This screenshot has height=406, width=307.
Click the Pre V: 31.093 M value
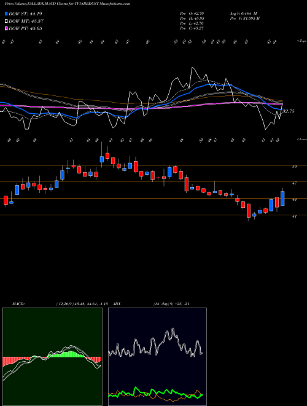(244, 18)
